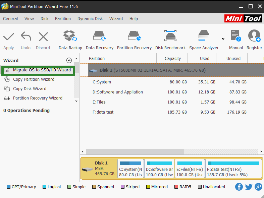Image resolution: width=264 pixels, height=198 pixels.
Task: Open the Dynamic Disk menu
Action: 90,18
